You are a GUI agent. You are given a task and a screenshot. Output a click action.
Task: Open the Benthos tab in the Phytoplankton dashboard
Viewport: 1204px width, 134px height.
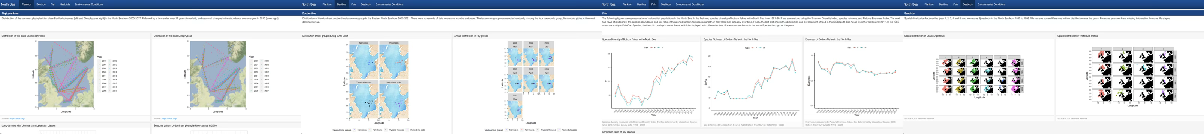[41, 4]
